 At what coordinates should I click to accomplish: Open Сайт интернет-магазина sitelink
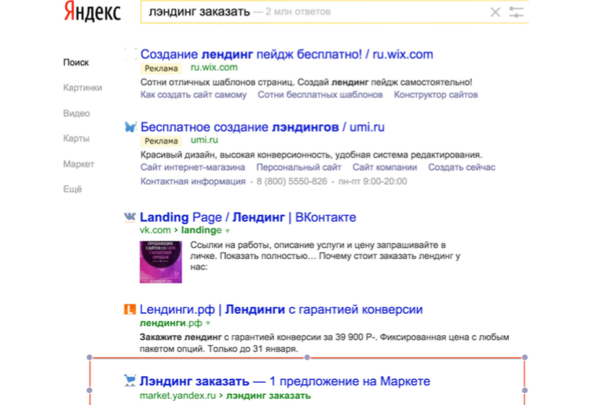point(193,167)
